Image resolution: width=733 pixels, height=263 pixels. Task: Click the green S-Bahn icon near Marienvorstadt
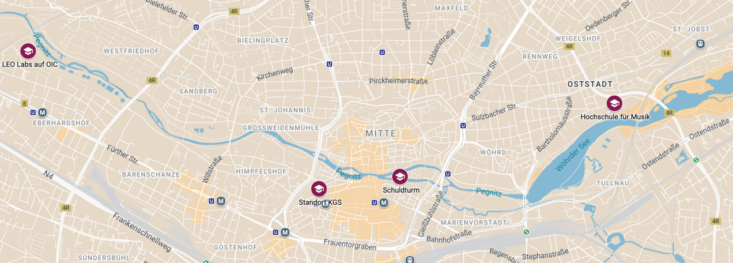526,232
